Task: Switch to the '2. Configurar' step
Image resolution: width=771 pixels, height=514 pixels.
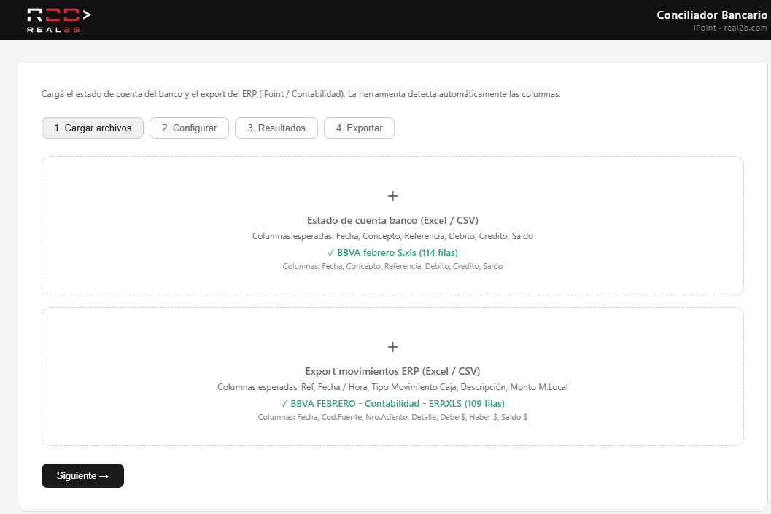Action: click(190, 128)
